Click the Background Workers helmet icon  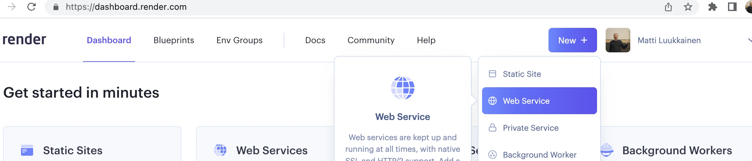pyautogui.click(x=607, y=150)
